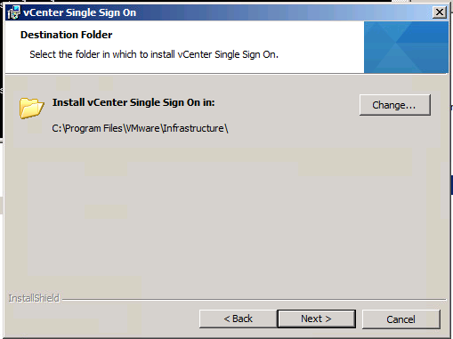Click the word 'Infrastructure' in the install path
This screenshot has width=453, height=339.
coord(193,128)
